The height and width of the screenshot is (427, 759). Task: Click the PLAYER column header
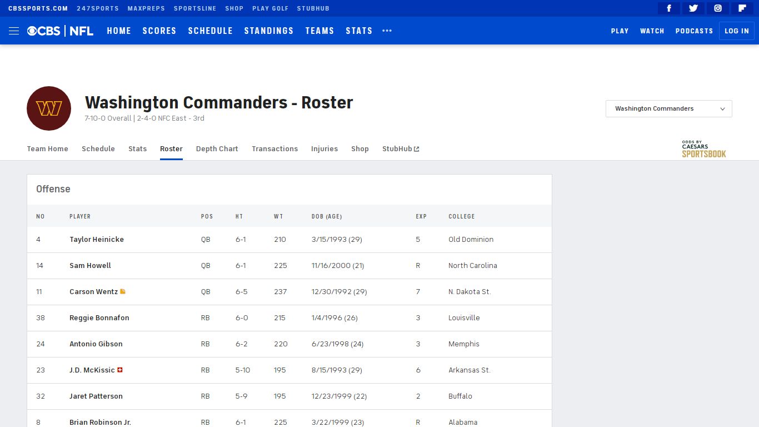point(80,216)
